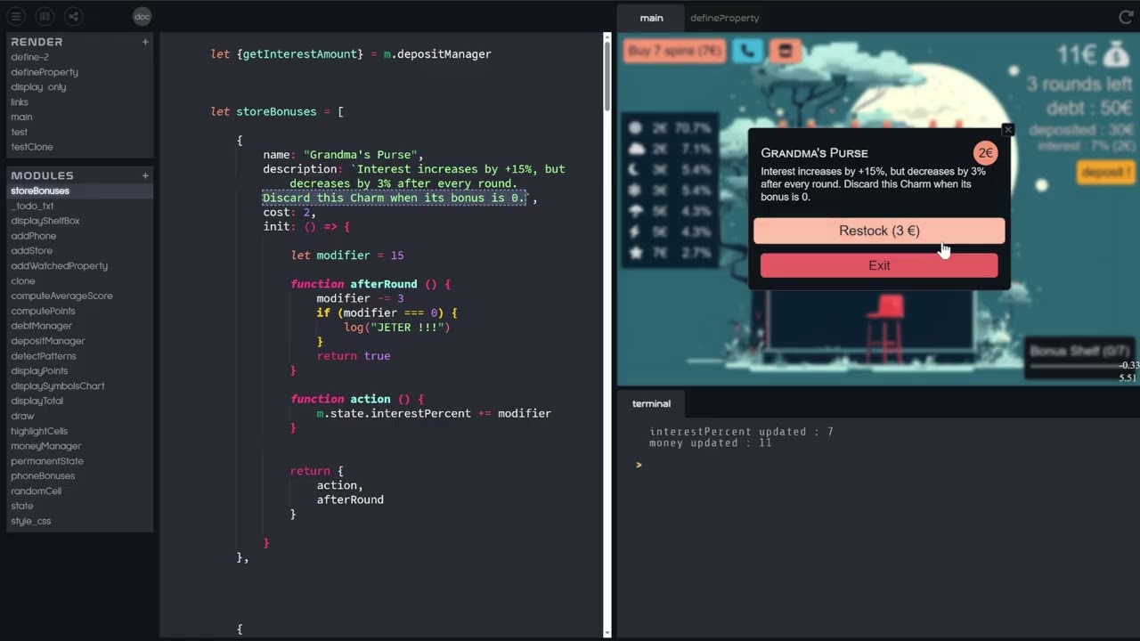Select the moneyManager module

pos(45,446)
